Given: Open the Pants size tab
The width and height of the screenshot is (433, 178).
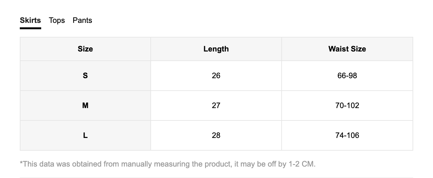Looking at the screenshot, I should 82,20.
